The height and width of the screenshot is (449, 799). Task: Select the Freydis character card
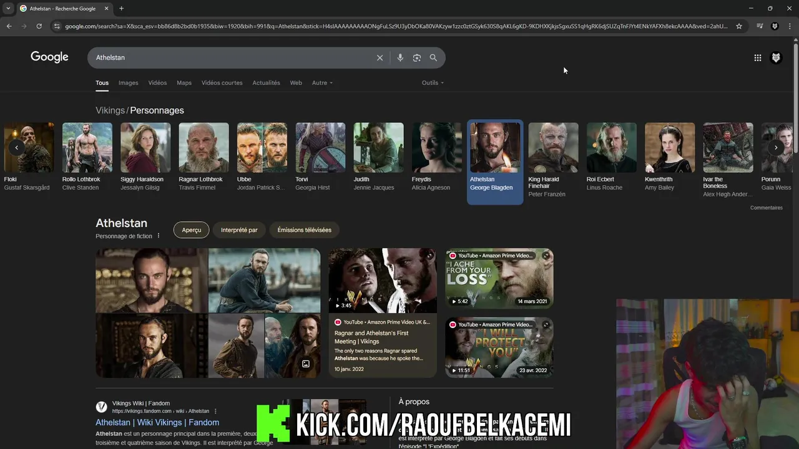437,157
